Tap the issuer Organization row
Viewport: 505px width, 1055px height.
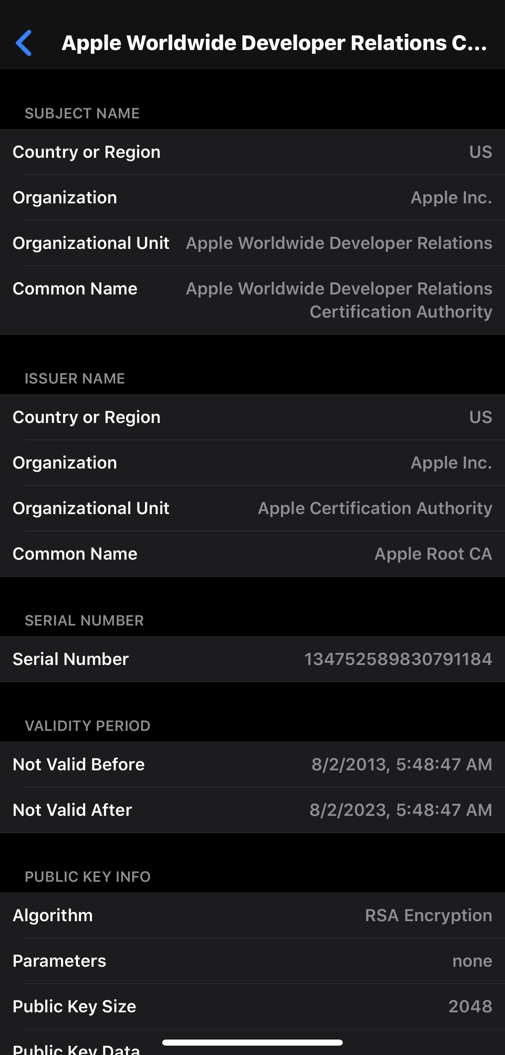pos(252,463)
